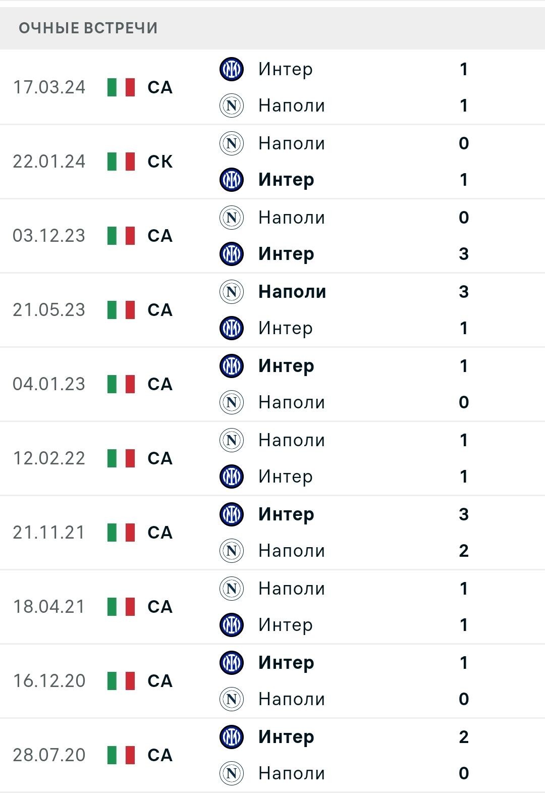Viewport: 545px width, 793px height.
Task: Click the Italy flag in the 16.12.20 row
Action: [121, 681]
